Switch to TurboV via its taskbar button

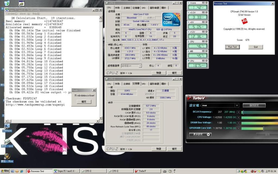point(147,171)
